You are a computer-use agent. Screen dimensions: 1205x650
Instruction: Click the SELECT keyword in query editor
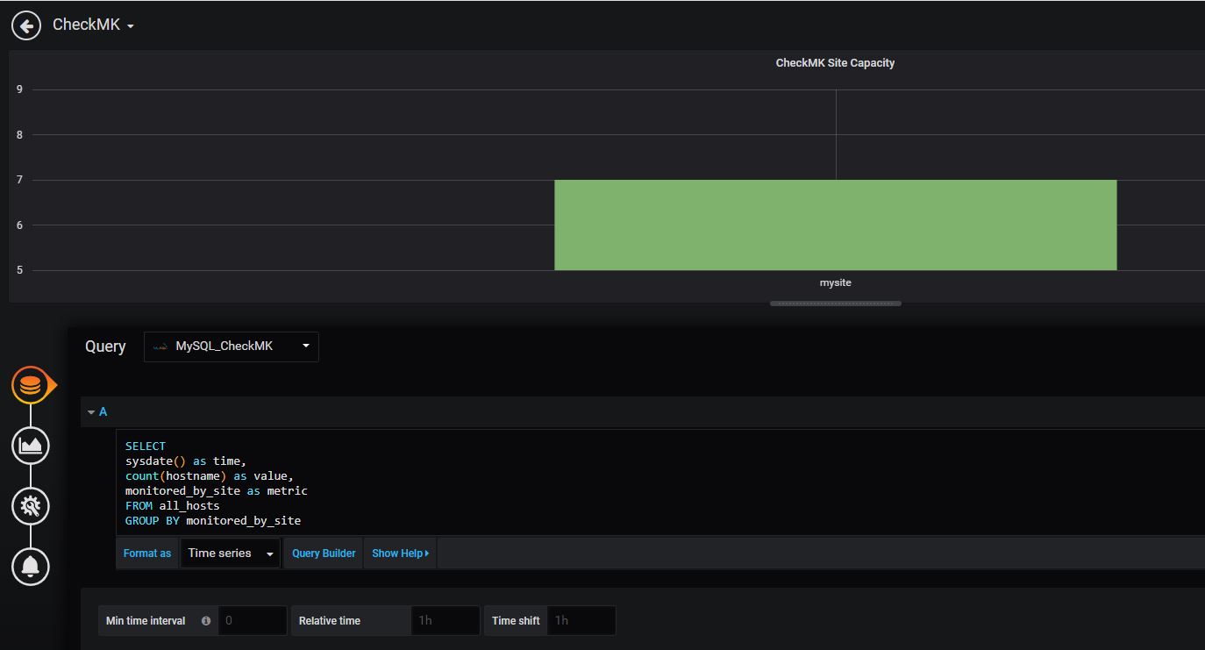pos(146,446)
